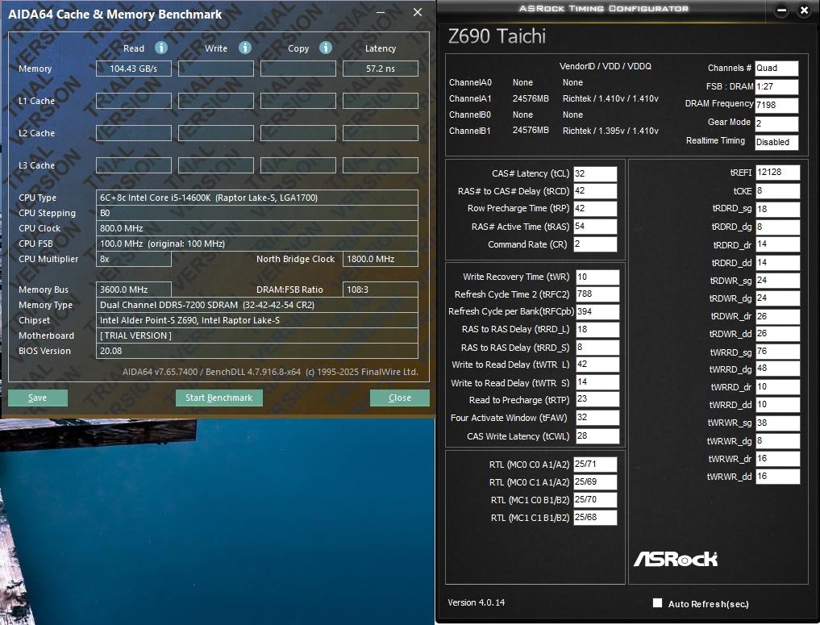Click the info icon beside Write
Viewport: 820px width, 625px height.
245,48
